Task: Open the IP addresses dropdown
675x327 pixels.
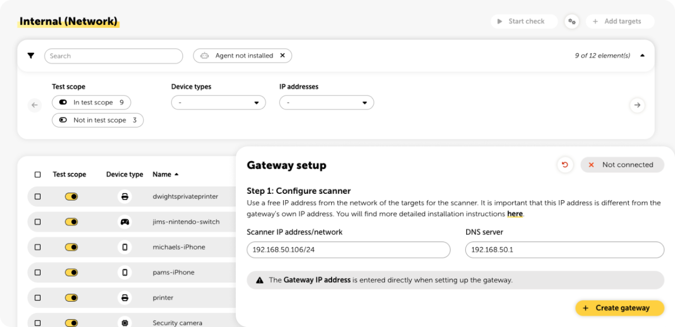Action: click(326, 103)
